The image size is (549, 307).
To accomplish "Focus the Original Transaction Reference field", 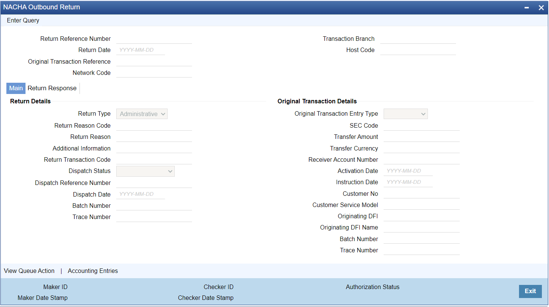I will (154, 61).
